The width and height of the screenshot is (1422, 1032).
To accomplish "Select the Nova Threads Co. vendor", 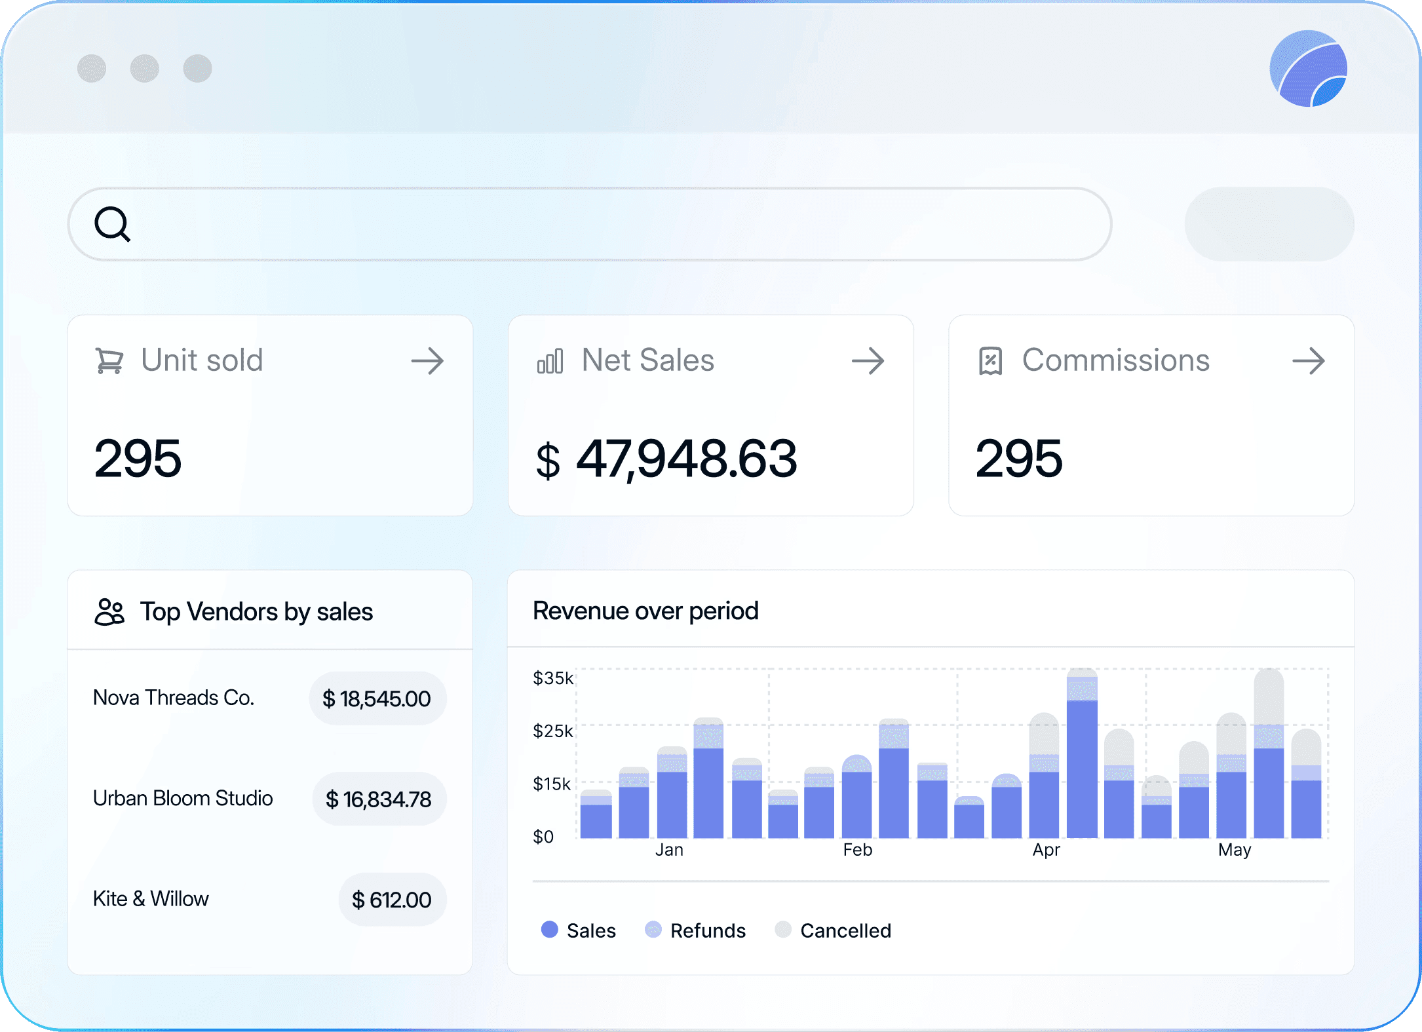I will tap(174, 698).
